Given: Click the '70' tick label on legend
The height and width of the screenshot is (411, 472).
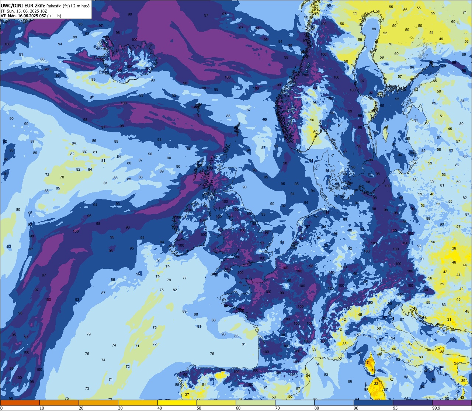Looking at the screenshot, I should pos(277,408).
